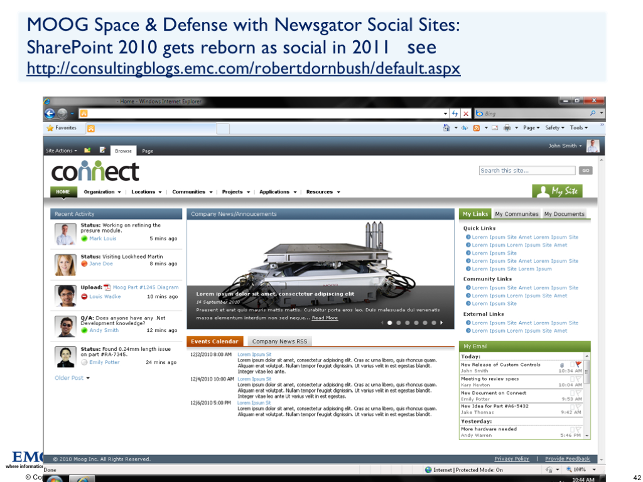Click the My Email scrollbar thumb
643x482 pixels.
coord(587,372)
